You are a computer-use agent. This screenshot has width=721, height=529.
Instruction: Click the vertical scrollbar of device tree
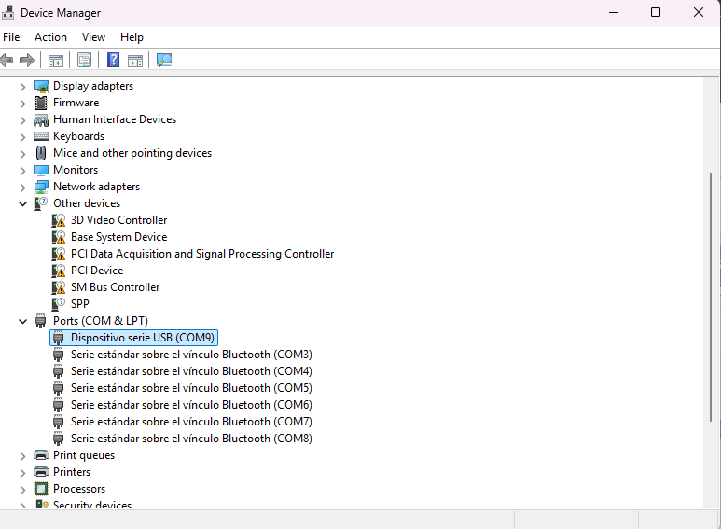point(712,299)
